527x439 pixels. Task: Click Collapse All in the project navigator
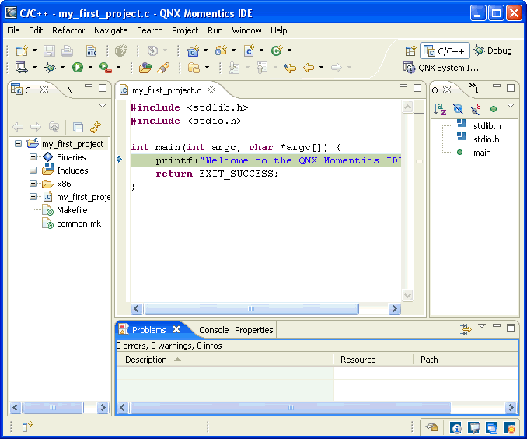tap(78, 127)
